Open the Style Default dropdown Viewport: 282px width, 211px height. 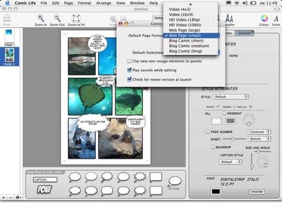[231, 97]
